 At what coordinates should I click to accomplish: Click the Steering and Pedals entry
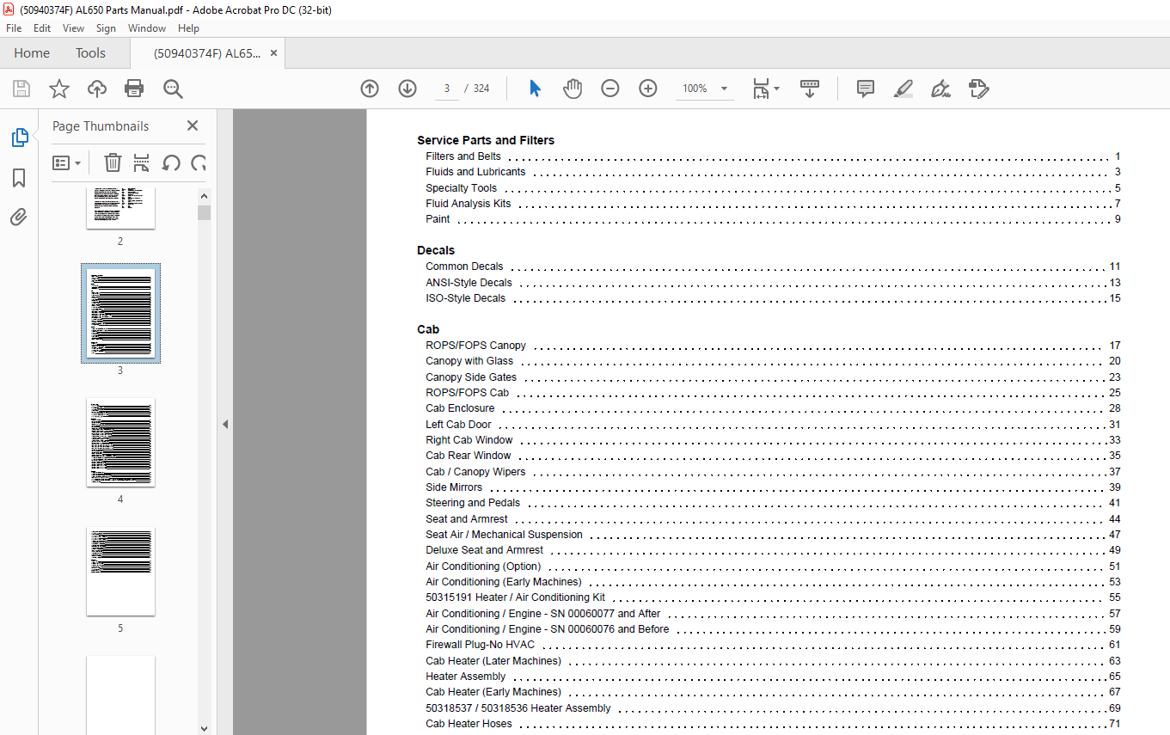pos(773,503)
